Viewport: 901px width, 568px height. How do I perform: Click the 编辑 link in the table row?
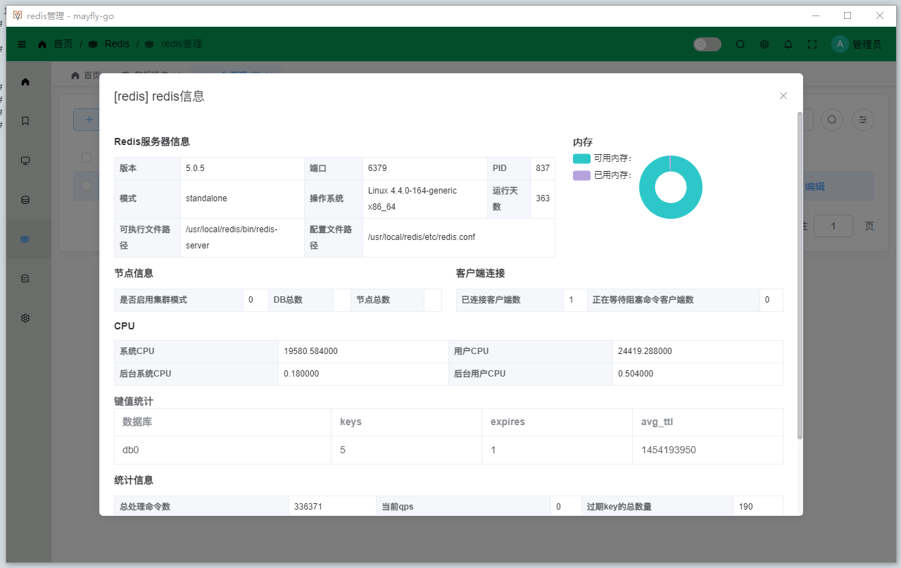pos(815,187)
